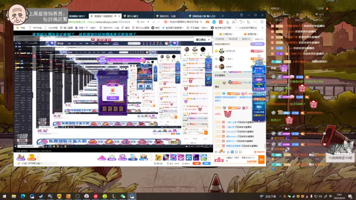
Task: Show hidden system tray icons
Action: coord(280,196)
